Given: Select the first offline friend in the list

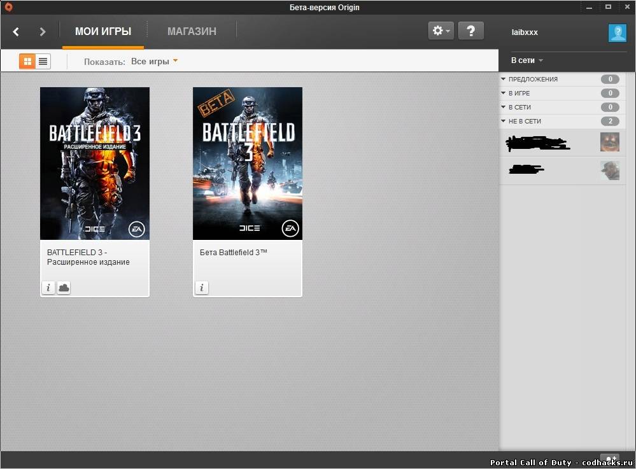Looking at the screenshot, I should [x=562, y=143].
